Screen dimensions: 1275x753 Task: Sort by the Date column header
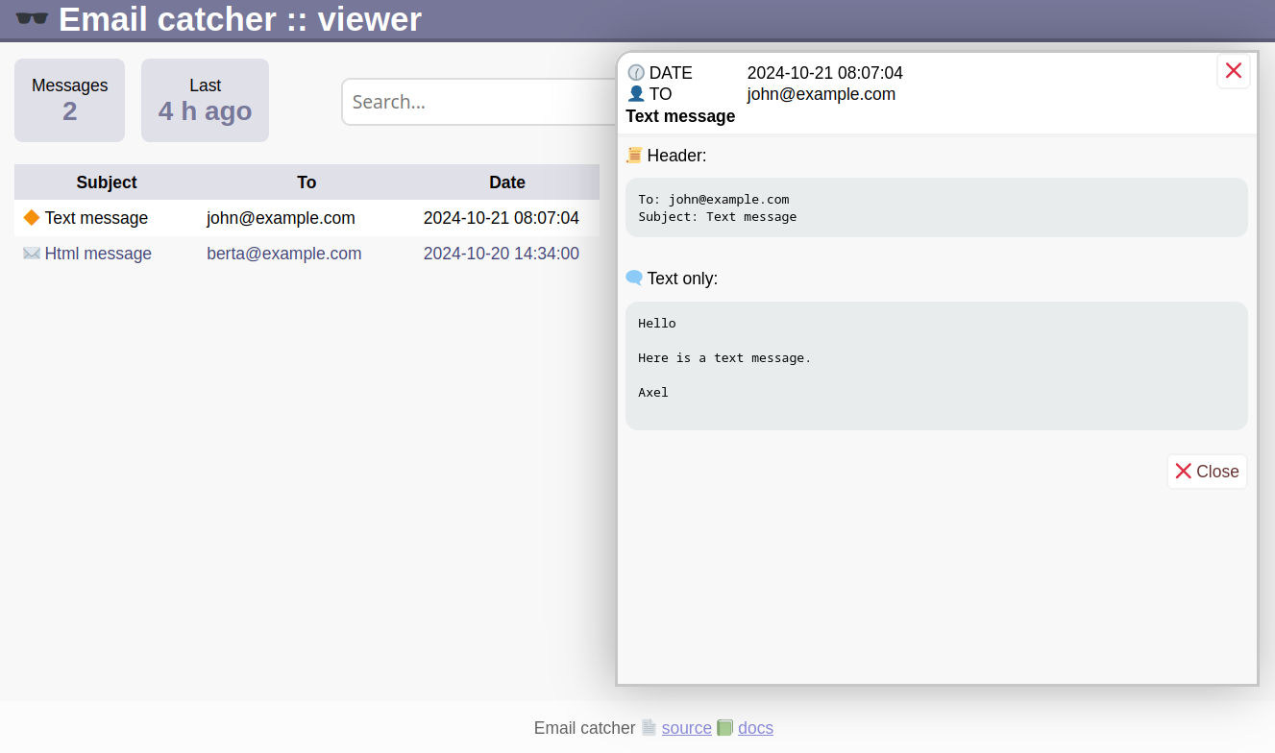click(x=507, y=182)
